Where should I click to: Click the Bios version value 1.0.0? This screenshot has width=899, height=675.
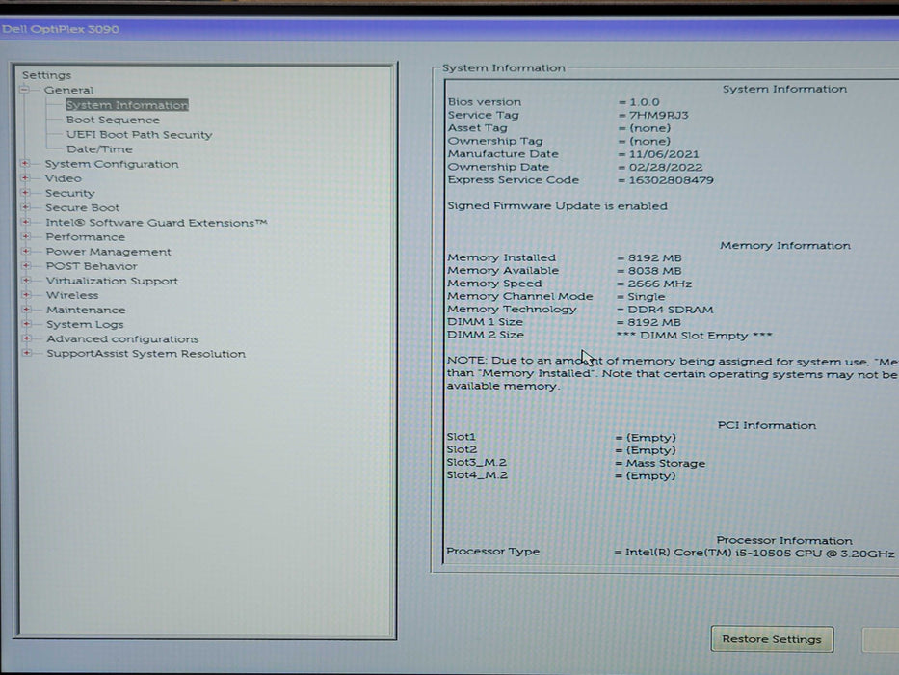tap(645, 102)
